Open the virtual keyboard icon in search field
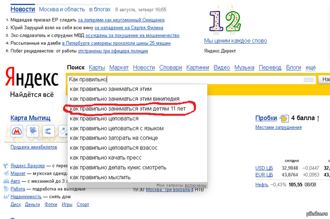The height and width of the screenshot is (219, 330). tap(308, 80)
